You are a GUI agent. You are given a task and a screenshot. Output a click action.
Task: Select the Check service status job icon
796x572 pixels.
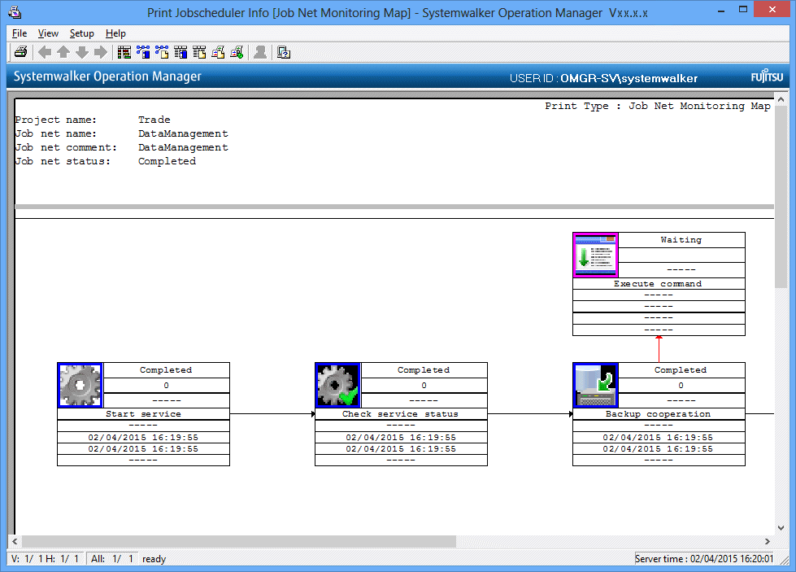point(337,385)
